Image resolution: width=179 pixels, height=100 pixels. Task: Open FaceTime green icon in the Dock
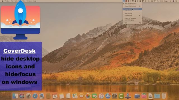[95, 96]
